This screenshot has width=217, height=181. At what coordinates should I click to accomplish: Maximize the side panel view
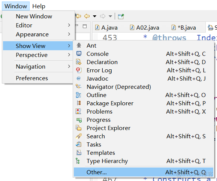[85, 26]
